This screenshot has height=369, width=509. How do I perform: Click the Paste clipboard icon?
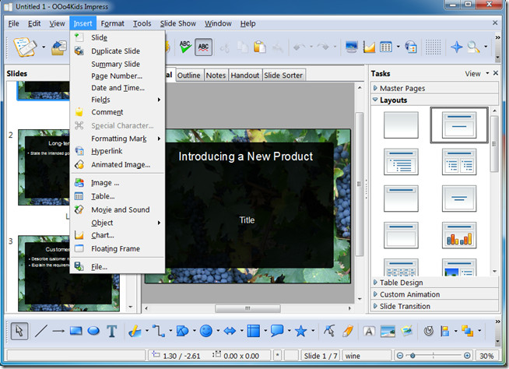pos(260,47)
